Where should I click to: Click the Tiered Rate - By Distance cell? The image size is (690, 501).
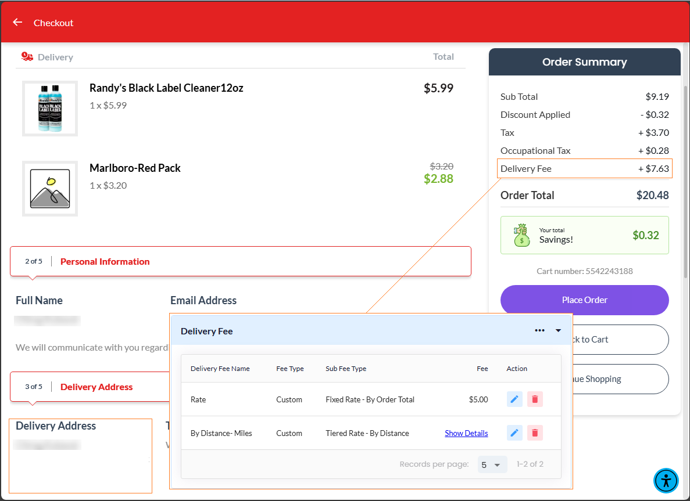(367, 433)
